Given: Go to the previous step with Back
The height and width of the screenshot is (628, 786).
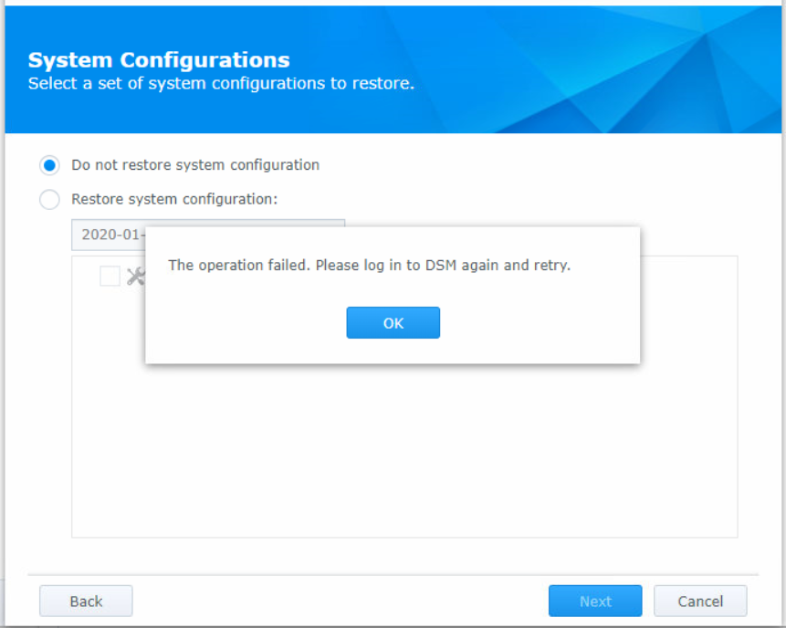Looking at the screenshot, I should [86, 601].
